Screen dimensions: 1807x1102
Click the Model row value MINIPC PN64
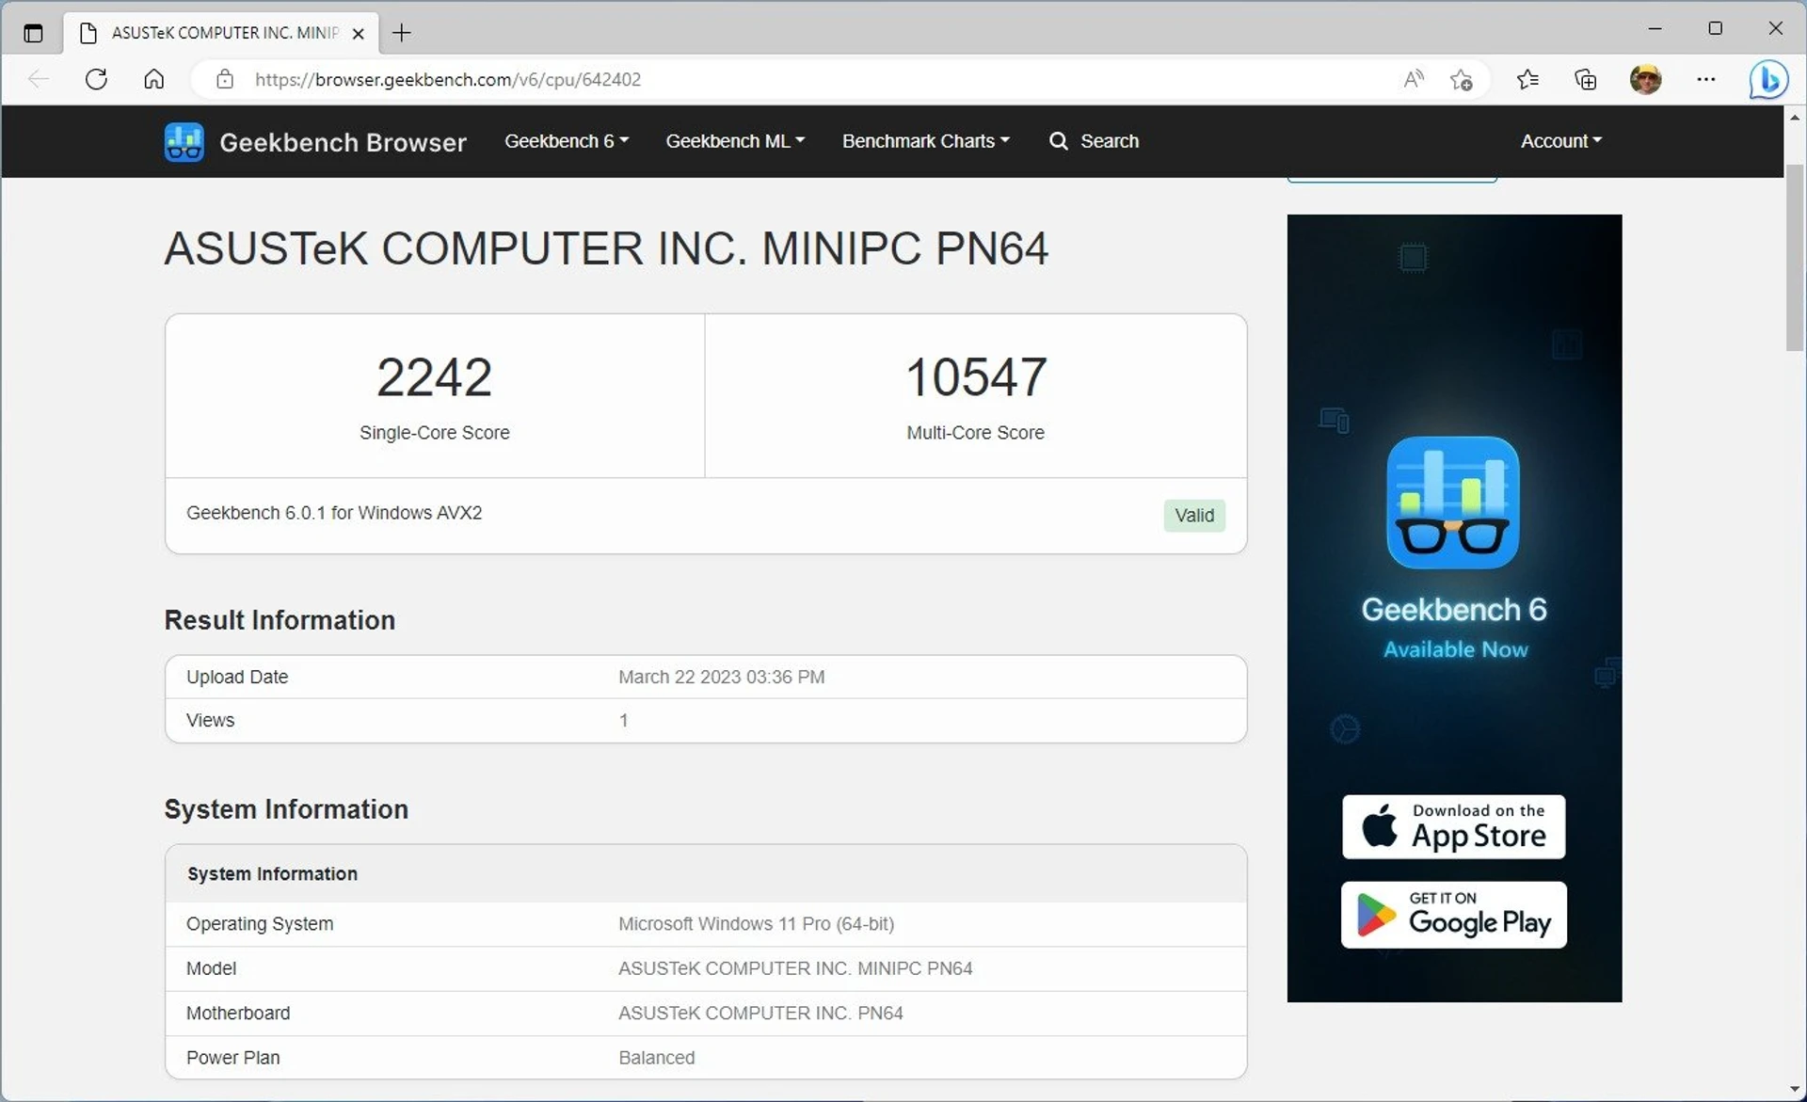[x=795, y=968]
